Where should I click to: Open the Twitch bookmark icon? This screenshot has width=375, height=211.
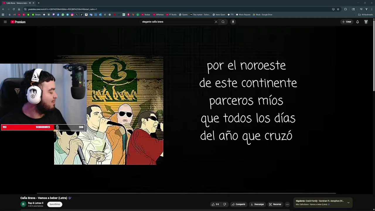[x=53, y=15]
